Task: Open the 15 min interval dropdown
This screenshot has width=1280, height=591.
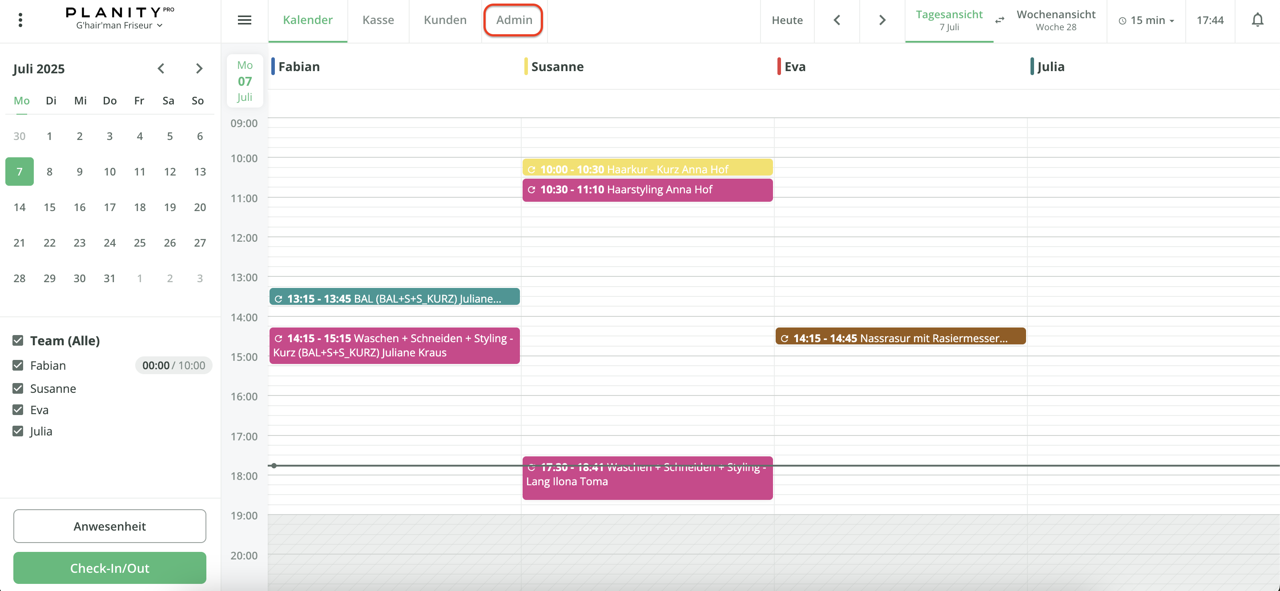Action: tap(1146, 20)
